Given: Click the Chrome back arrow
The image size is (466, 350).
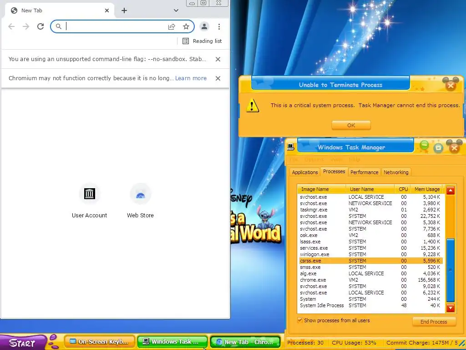Looking at the screenshot, I should coord(11,26).
